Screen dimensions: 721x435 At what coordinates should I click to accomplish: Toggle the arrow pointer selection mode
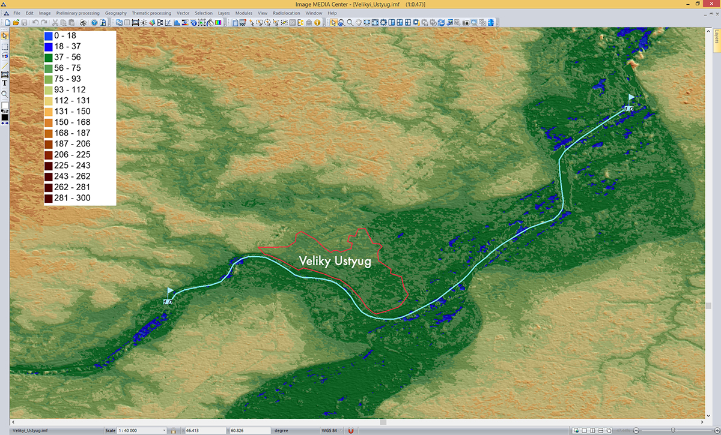point(334,23)
